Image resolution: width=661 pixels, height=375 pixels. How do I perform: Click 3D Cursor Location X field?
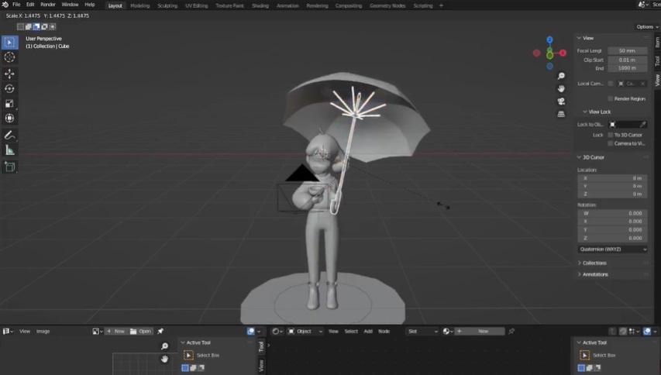coord(612,178)
